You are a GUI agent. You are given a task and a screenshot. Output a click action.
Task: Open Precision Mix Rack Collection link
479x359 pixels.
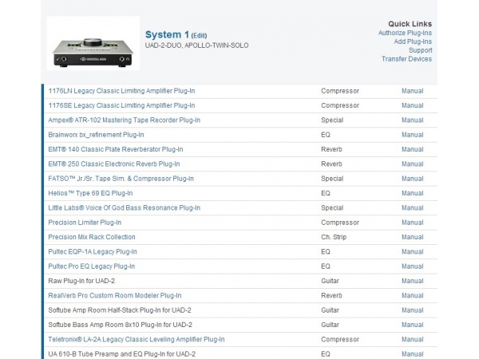tap(92, 237)
